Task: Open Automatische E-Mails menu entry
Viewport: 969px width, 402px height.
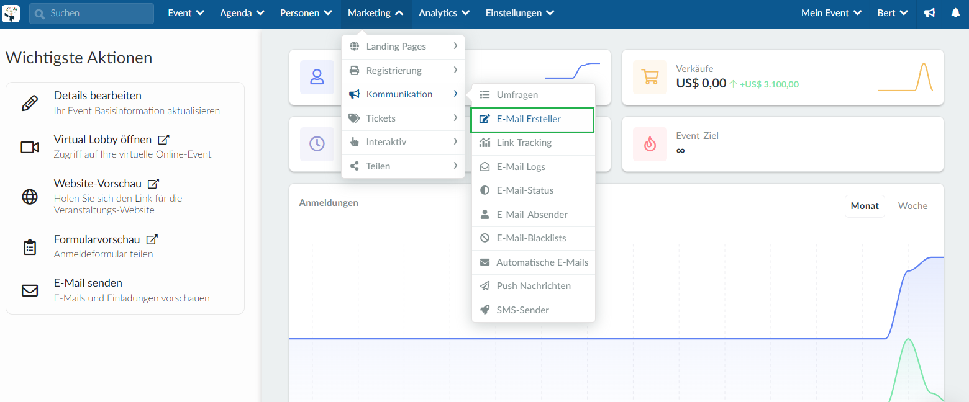Action: point(534,262)
